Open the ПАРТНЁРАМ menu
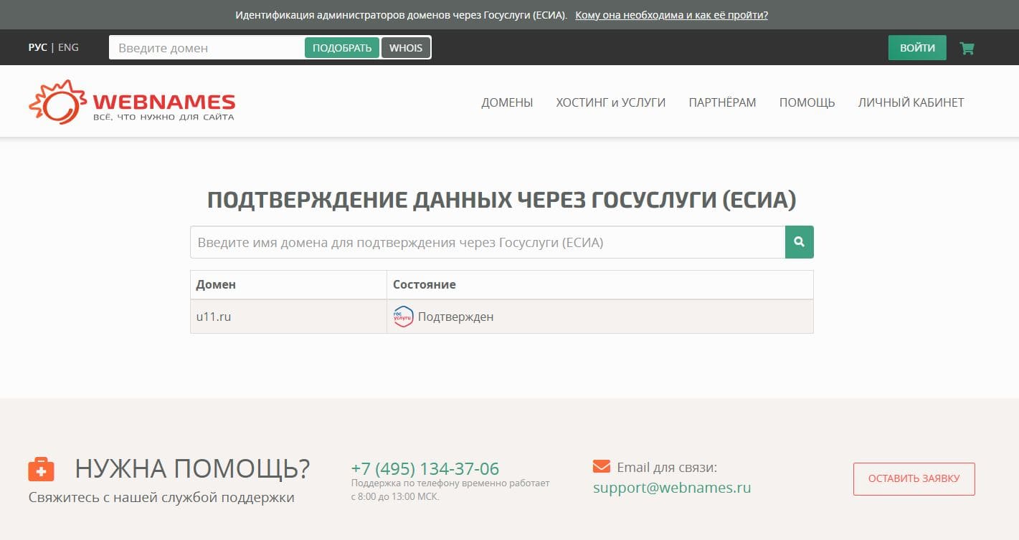This screenshot has width=1019, height=540. 722,102
